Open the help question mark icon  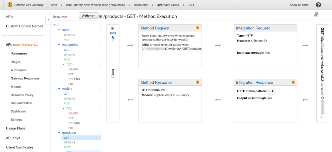click(318, 5)
